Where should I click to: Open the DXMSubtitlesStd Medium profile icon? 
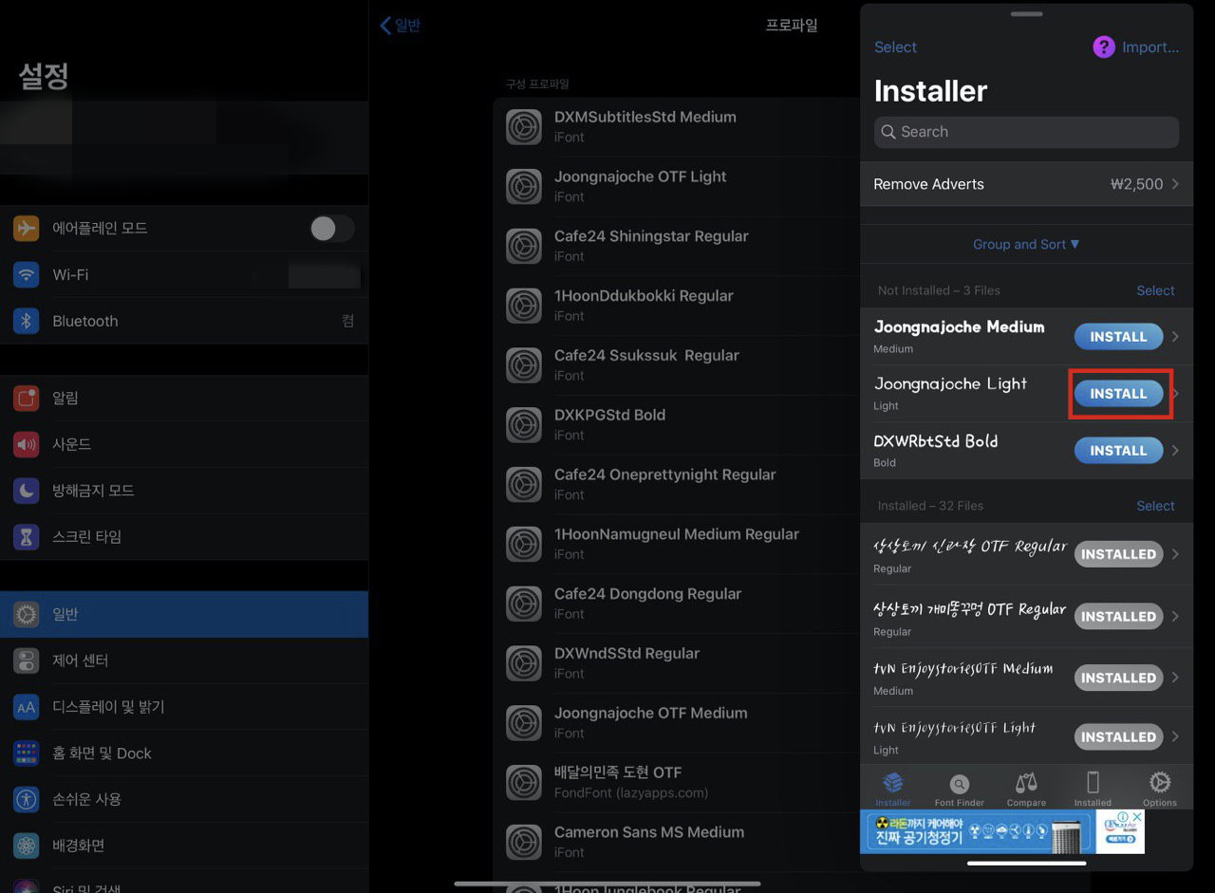click(x=524, y=126)
